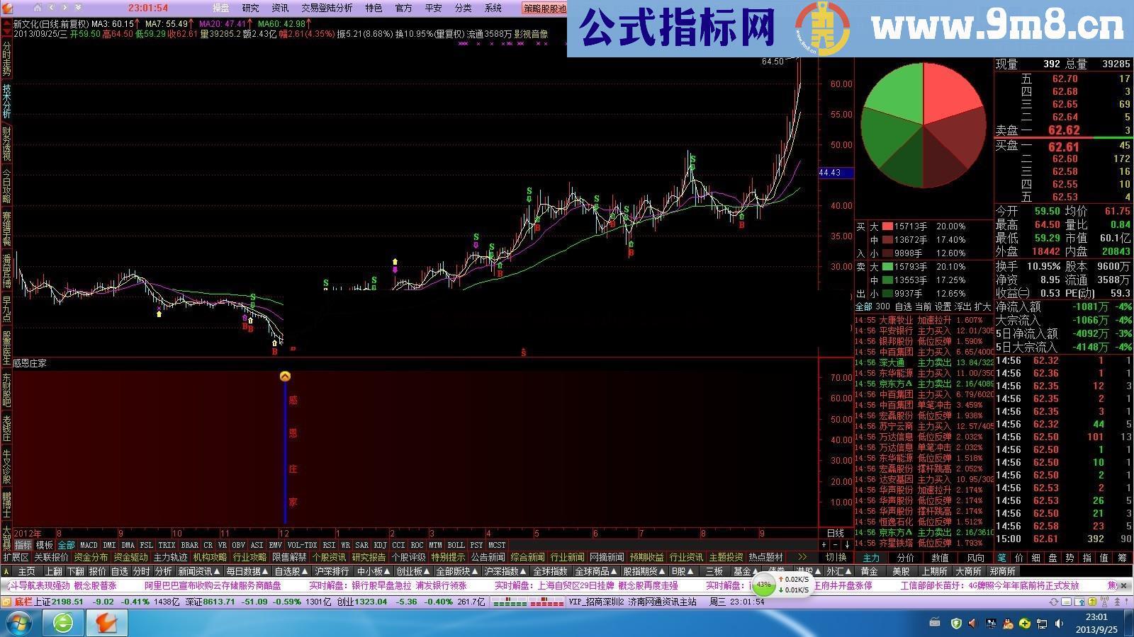Image resolution: width=1134 pixels, height=637 pixels.
Task: Click the 切换 button
Action: coord(836,557)
